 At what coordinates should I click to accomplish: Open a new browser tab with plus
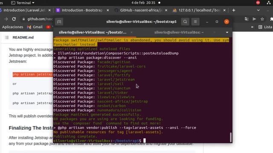pyautogui.click(x=234, y=10)
